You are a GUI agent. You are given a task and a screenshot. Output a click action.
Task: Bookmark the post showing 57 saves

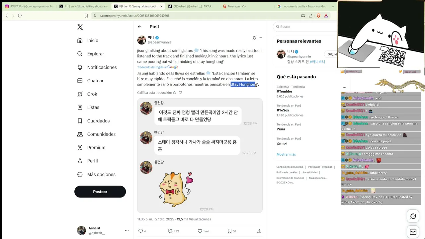coord(229,231)
